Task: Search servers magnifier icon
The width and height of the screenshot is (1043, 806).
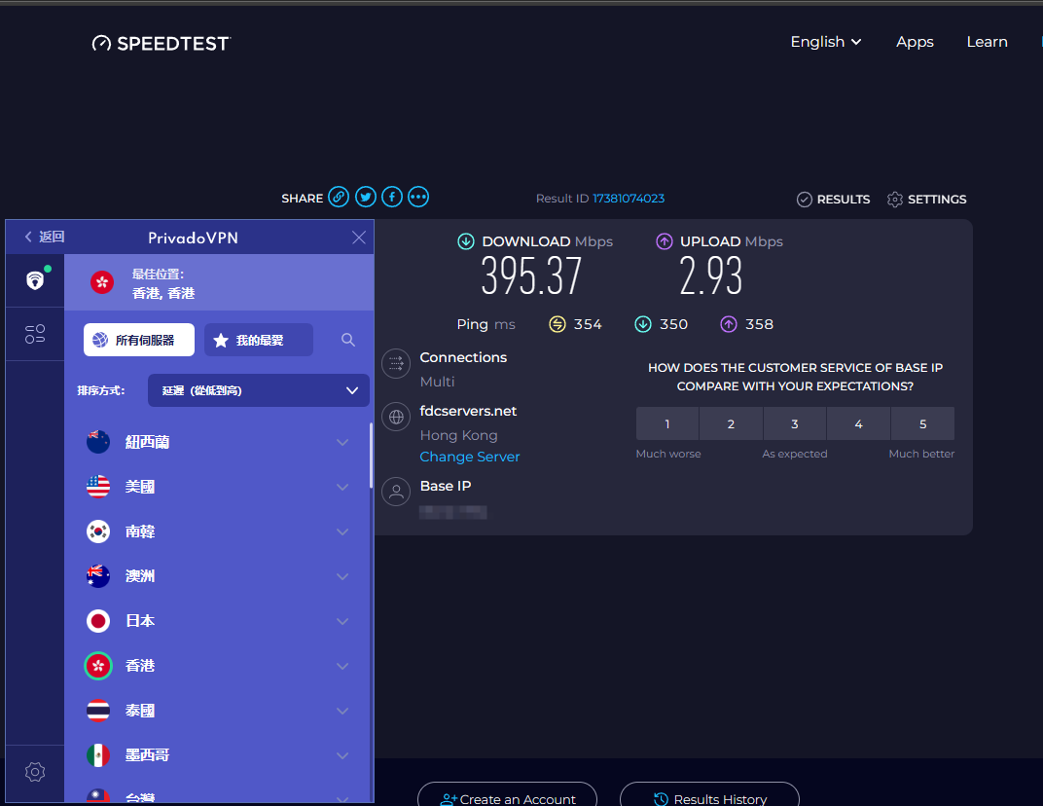Action: point(348,340)
